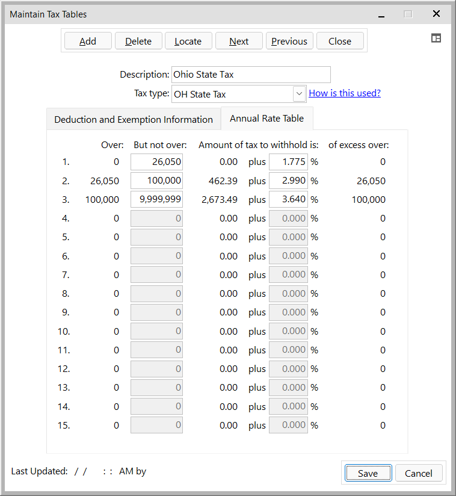Click the 1.775 percent rate field
456x496 pixels.
[288, 162]
